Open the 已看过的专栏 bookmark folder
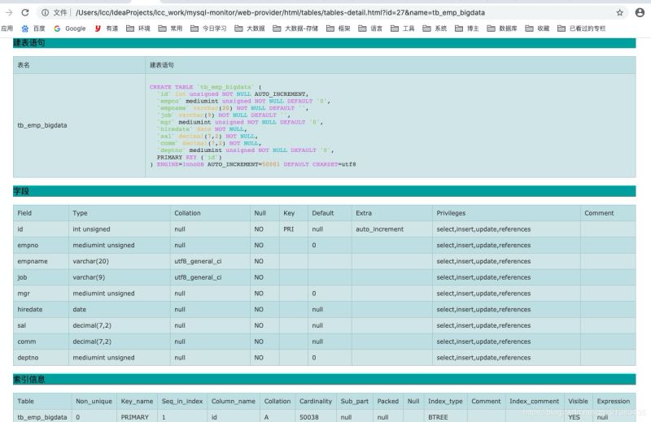651x422 pixels. point(581,28)
